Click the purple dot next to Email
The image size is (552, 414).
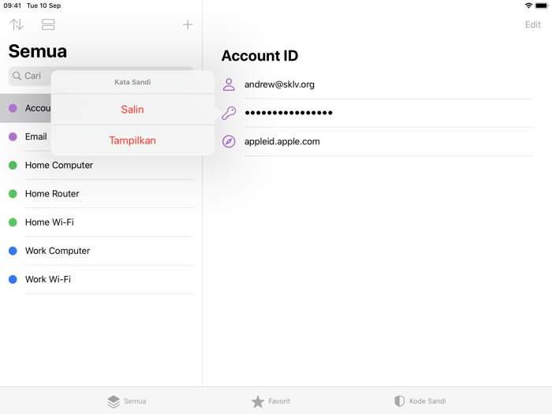[x=13, y=136]
